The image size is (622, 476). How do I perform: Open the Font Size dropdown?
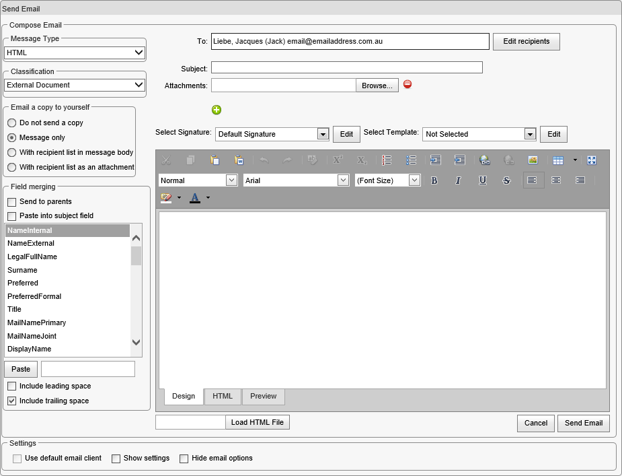click(387, 180)
